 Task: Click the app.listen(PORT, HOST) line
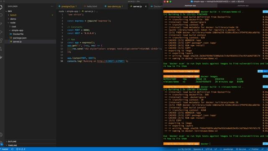[82, 58]
